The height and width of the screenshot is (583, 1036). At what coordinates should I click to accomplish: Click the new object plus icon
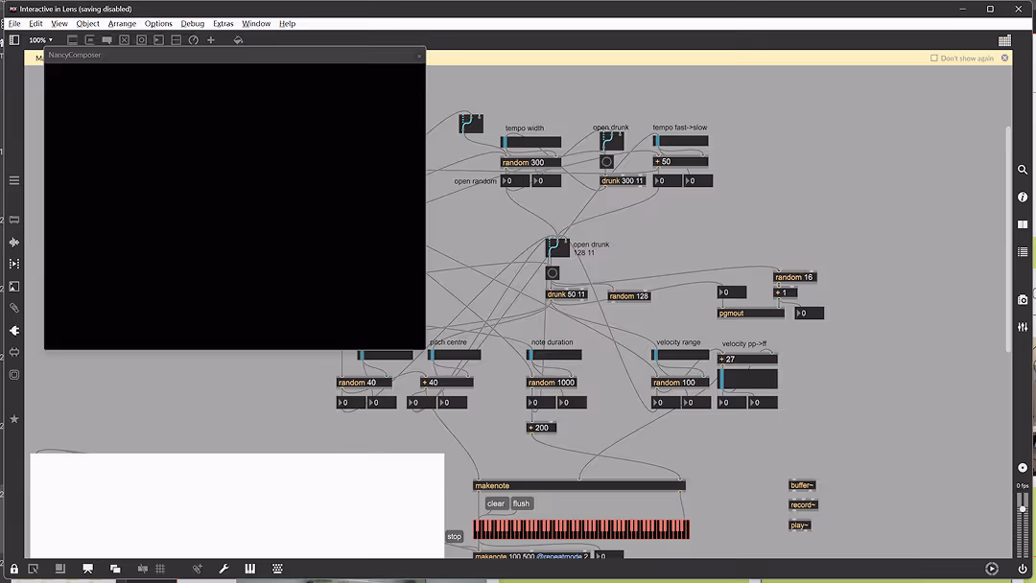(210, 39)
